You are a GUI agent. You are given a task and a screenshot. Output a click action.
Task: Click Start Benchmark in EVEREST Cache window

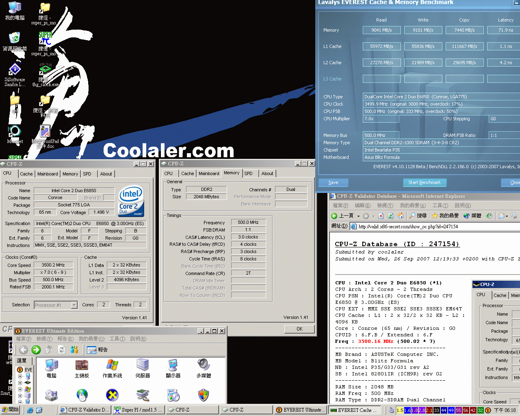pos(425,182)
